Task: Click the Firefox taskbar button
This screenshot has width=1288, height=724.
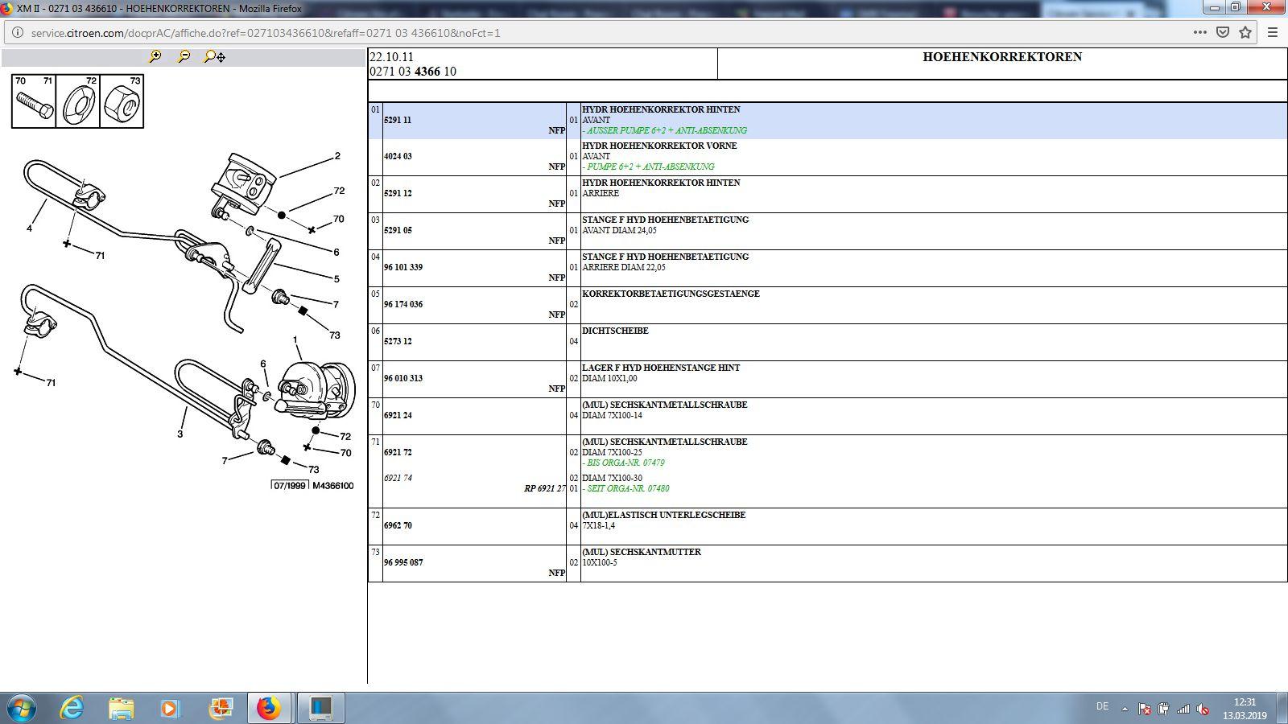Action: (270, 708)
